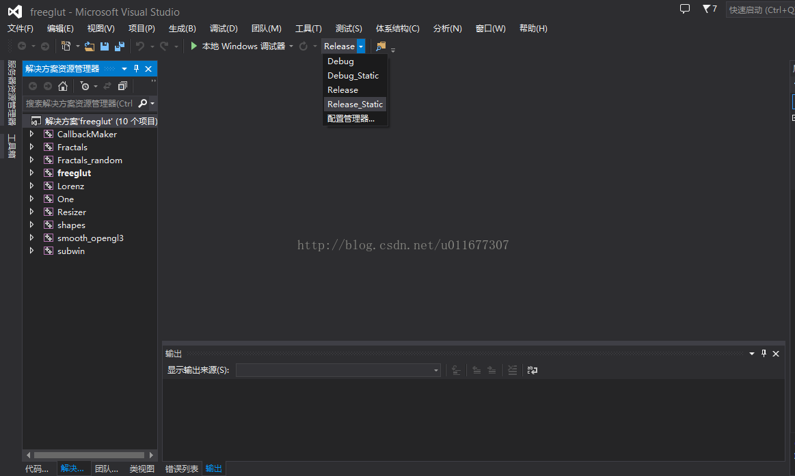Image resolution: width=795 pixels, height=476 pixels.
Task: Open the feedback speech bubble icon
Action: point(685,9)
